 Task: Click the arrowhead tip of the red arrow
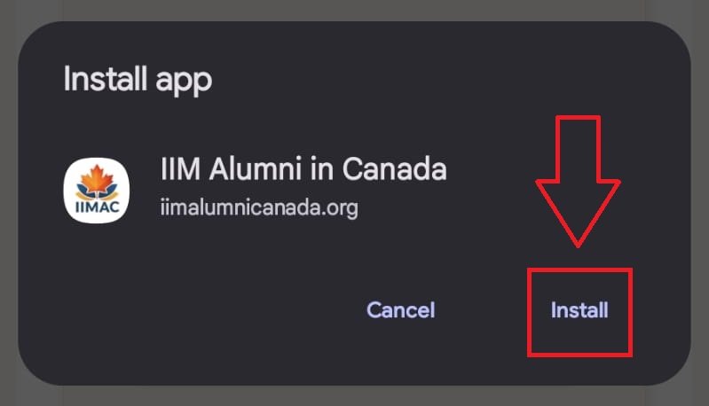point(578,239)
